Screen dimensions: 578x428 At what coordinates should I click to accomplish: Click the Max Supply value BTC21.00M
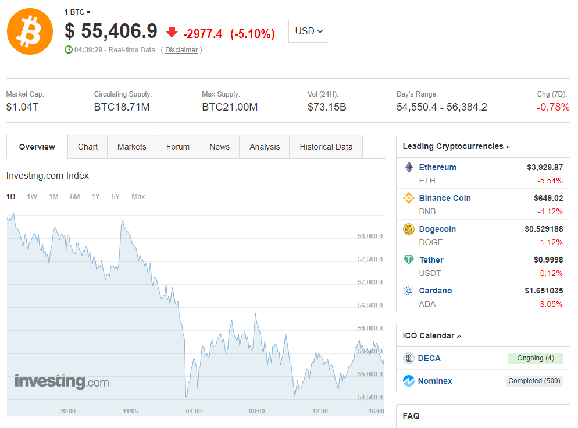230,107
